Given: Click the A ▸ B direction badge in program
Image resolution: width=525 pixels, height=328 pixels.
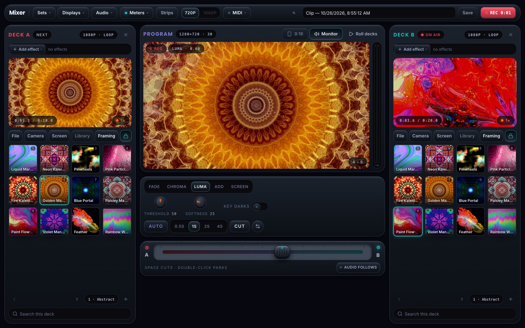Looking at the screenshot, I should [358, 162].
